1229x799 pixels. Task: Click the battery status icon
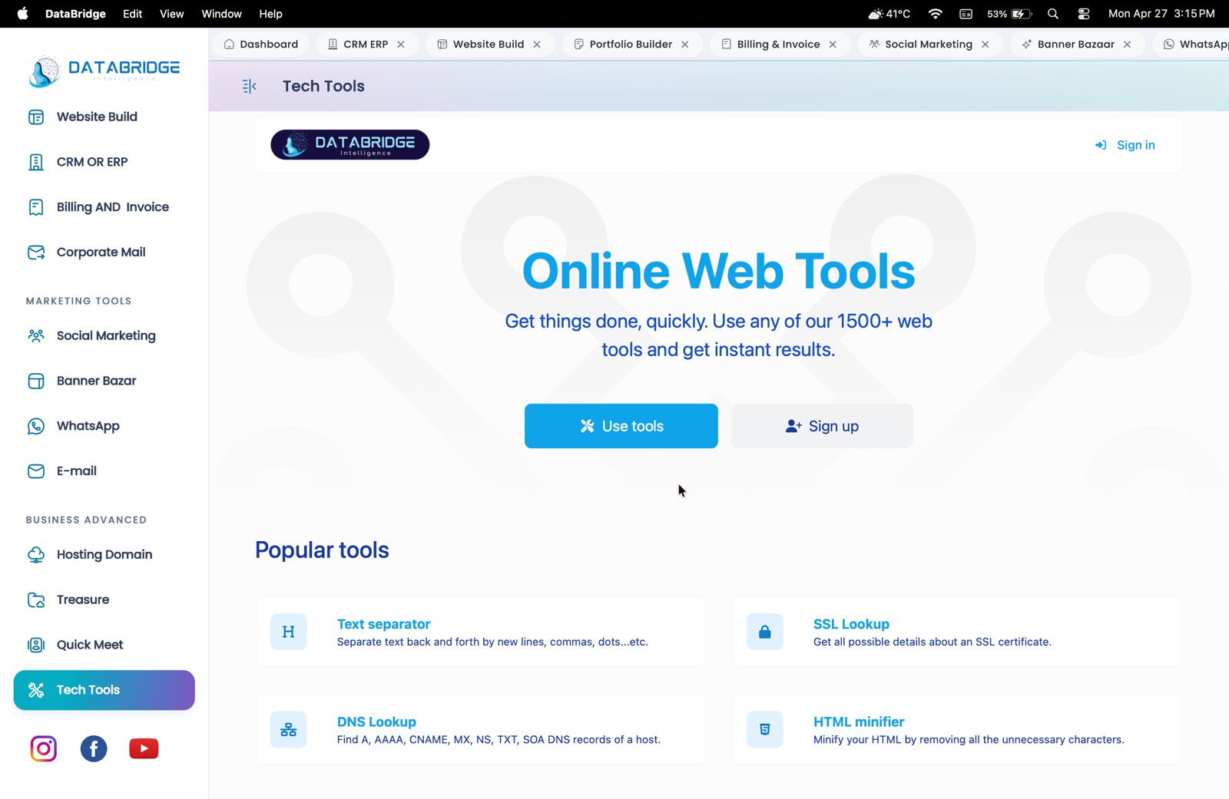[x=1010, y=14]
